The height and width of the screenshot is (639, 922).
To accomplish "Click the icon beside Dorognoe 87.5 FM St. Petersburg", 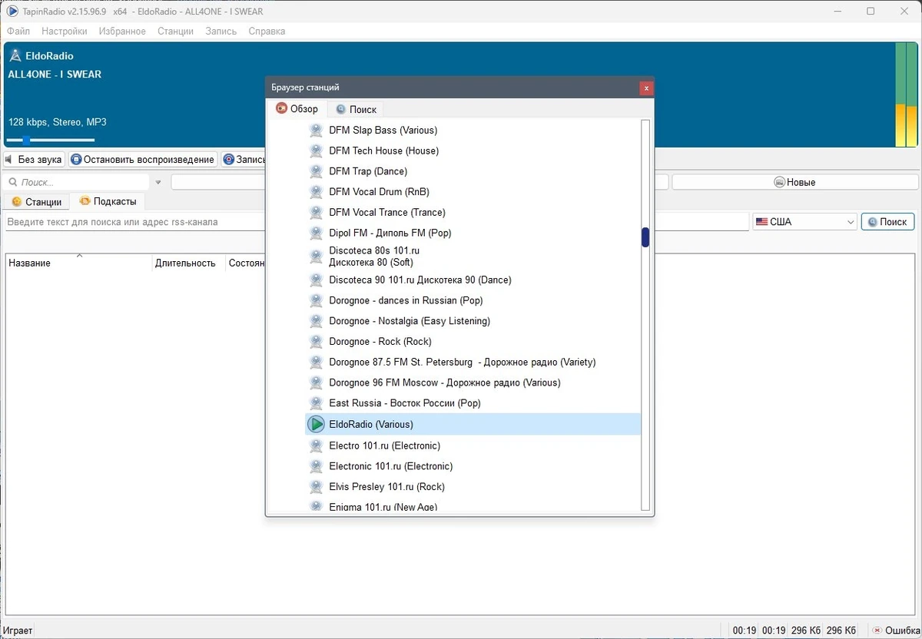I will pos(316,363).
